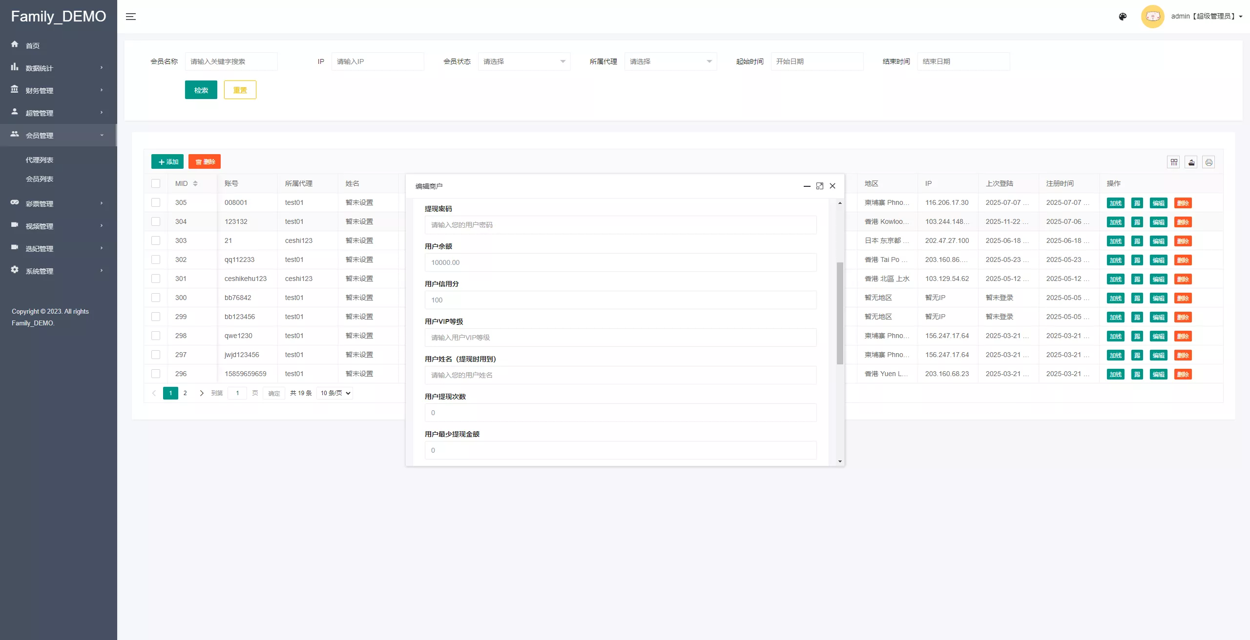Open the 会员状态 dropdown

click(524, 61)
